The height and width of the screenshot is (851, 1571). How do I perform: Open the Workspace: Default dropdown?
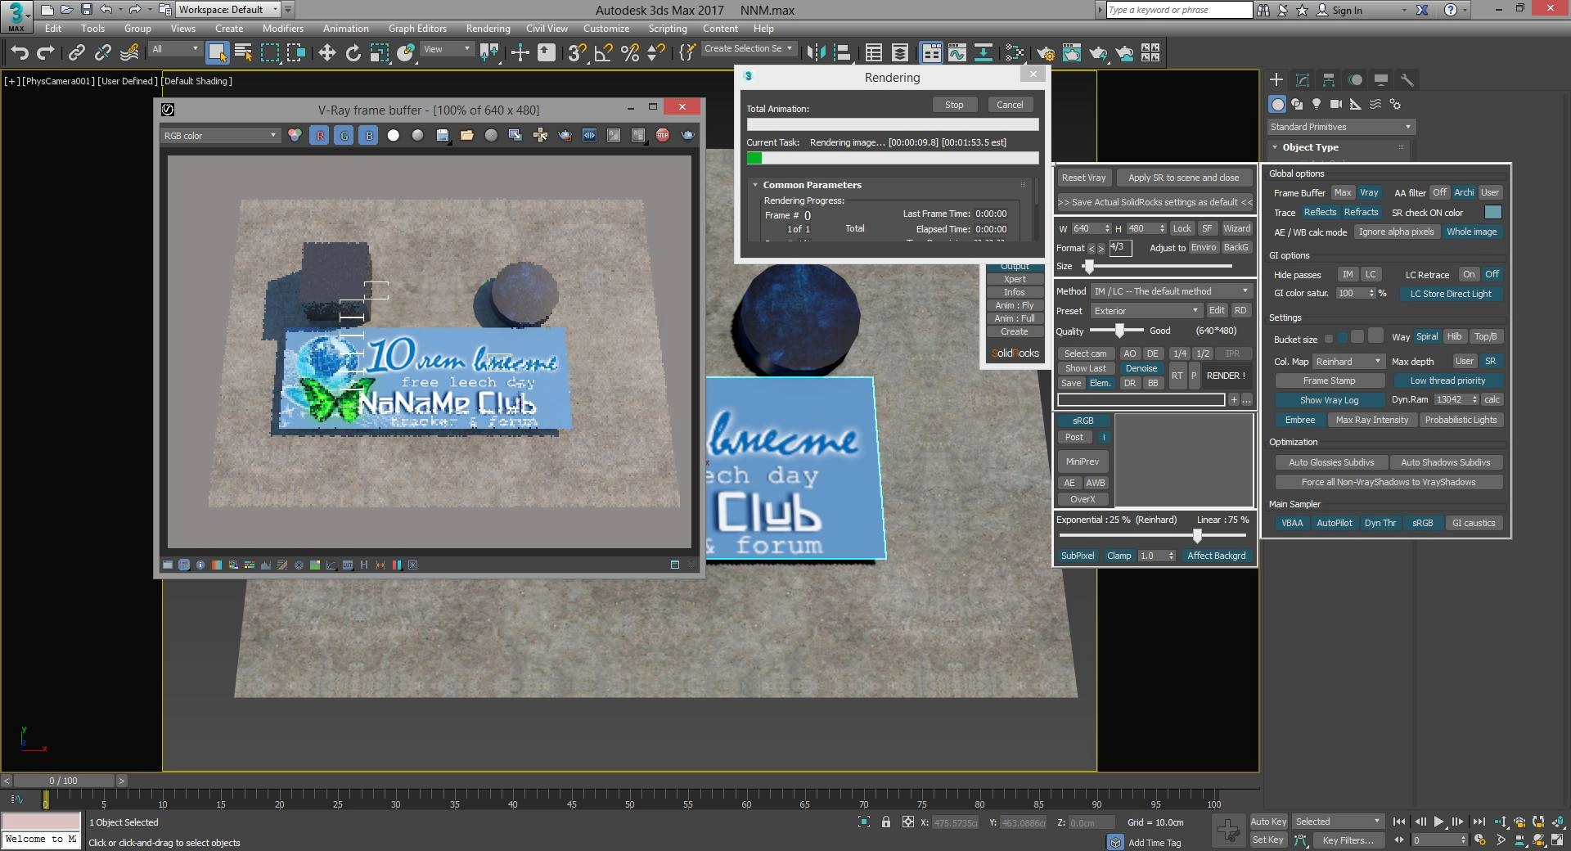point(229,10)
